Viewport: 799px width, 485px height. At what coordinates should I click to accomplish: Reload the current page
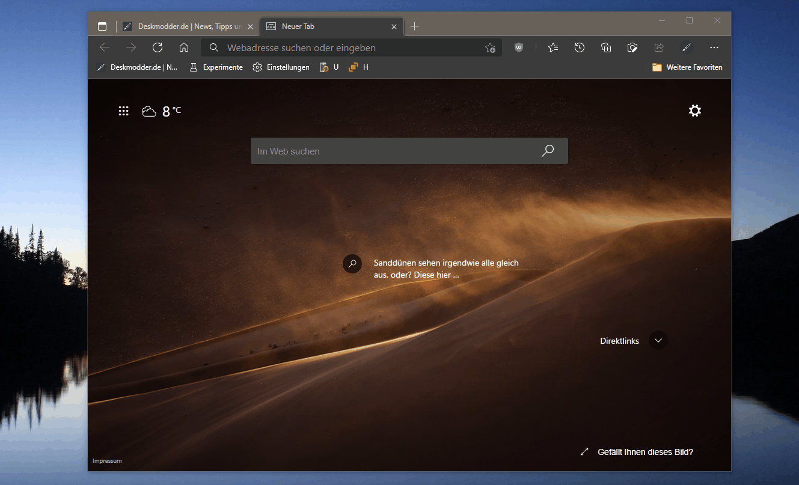pyautogui.click(x=158, y=47)
